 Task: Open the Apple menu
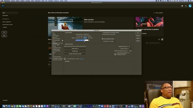[2, 1]
